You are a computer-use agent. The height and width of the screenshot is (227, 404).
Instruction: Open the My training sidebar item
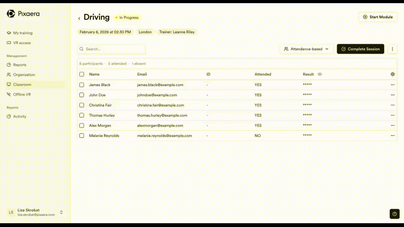pyautogui.click(x=23, y=33)
